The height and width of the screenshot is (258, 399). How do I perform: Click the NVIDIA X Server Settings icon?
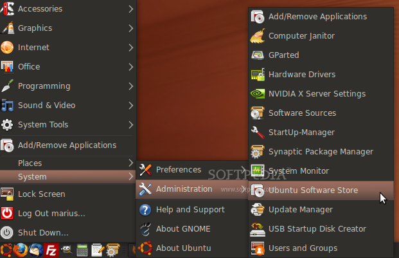(258, 94)
